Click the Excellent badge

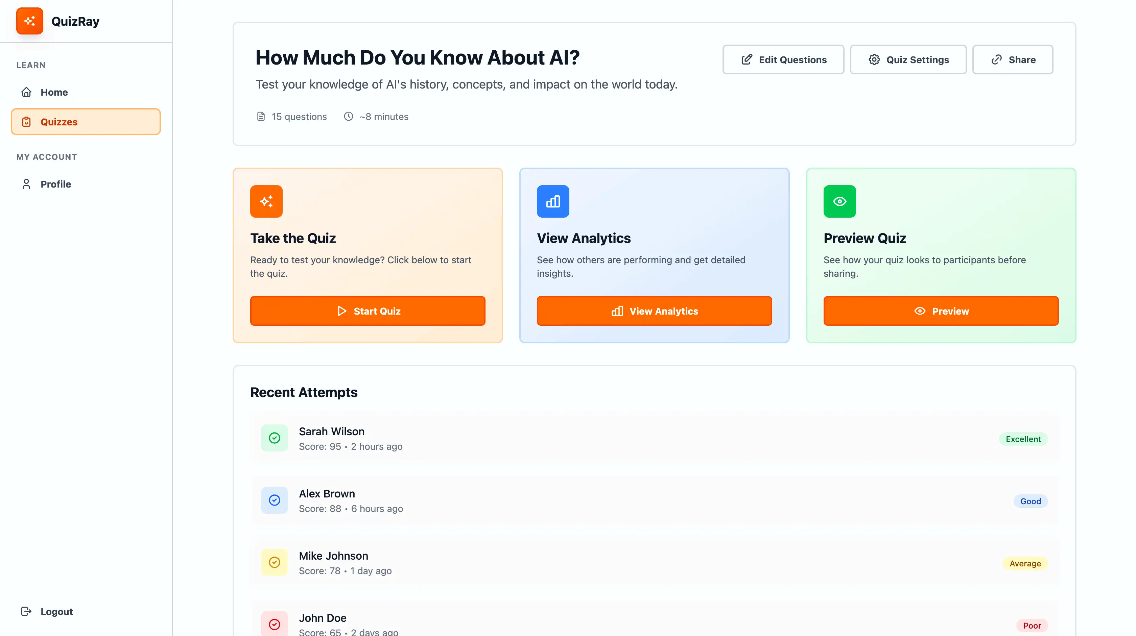(1023, 439)
